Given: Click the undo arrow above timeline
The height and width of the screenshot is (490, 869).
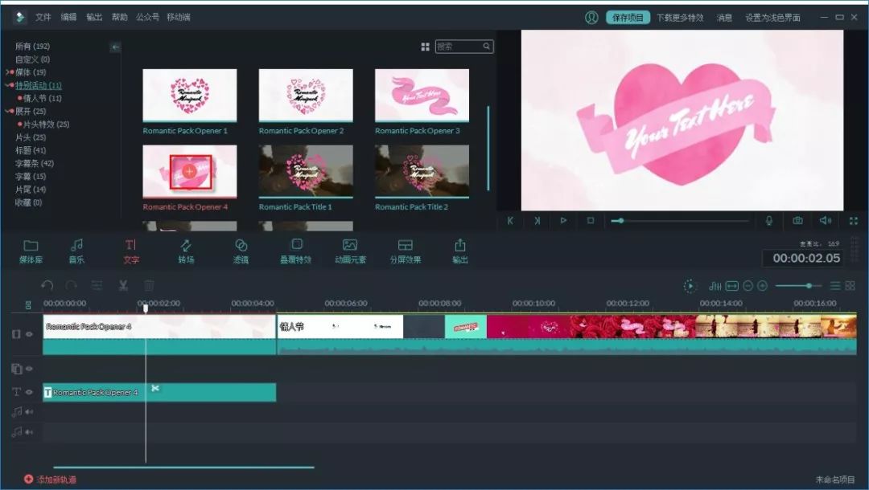Looking at the screenshot, I should (47, 285).
